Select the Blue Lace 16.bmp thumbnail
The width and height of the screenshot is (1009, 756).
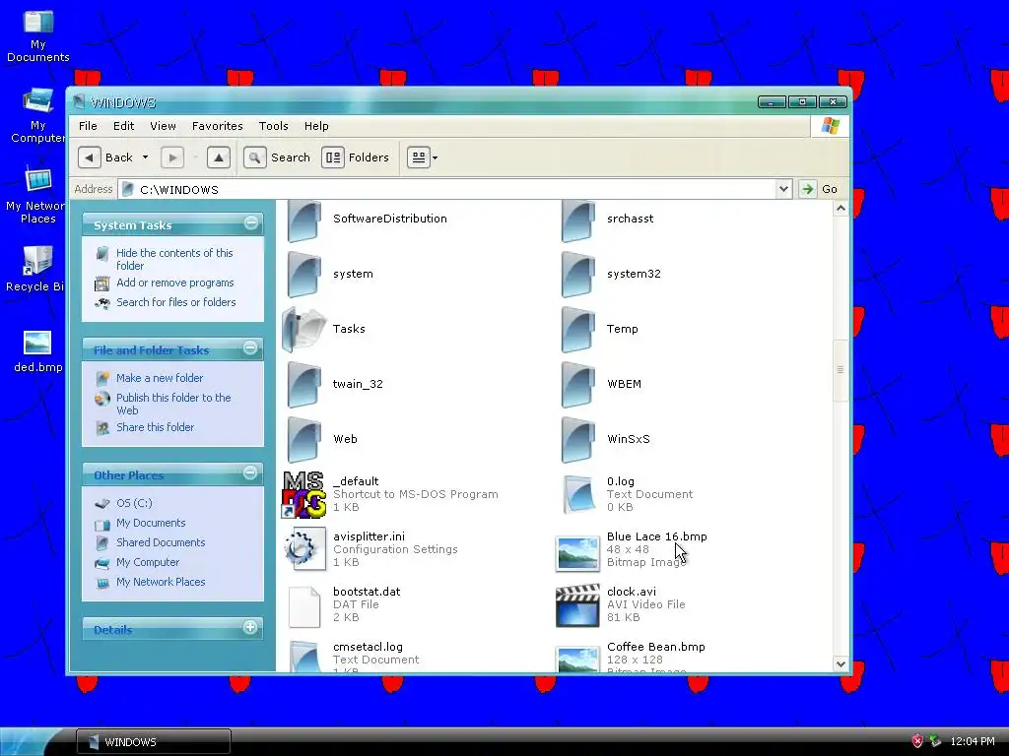coord(577,553)
